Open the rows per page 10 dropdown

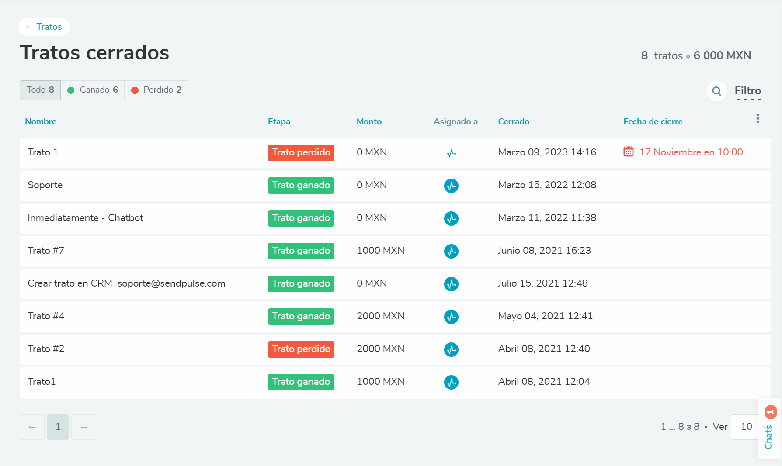[x=746, y=427]
